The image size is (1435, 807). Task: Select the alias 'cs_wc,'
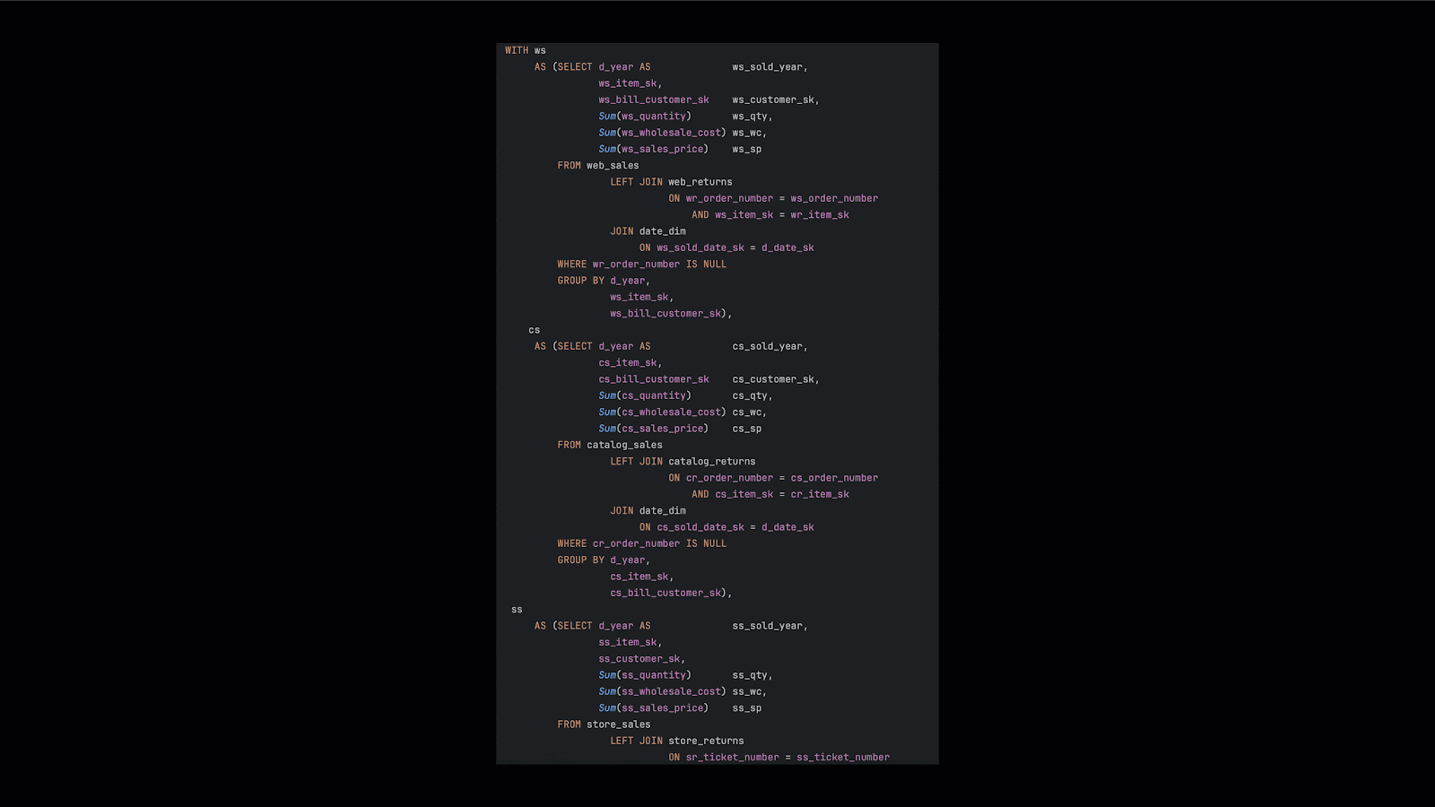749,412
